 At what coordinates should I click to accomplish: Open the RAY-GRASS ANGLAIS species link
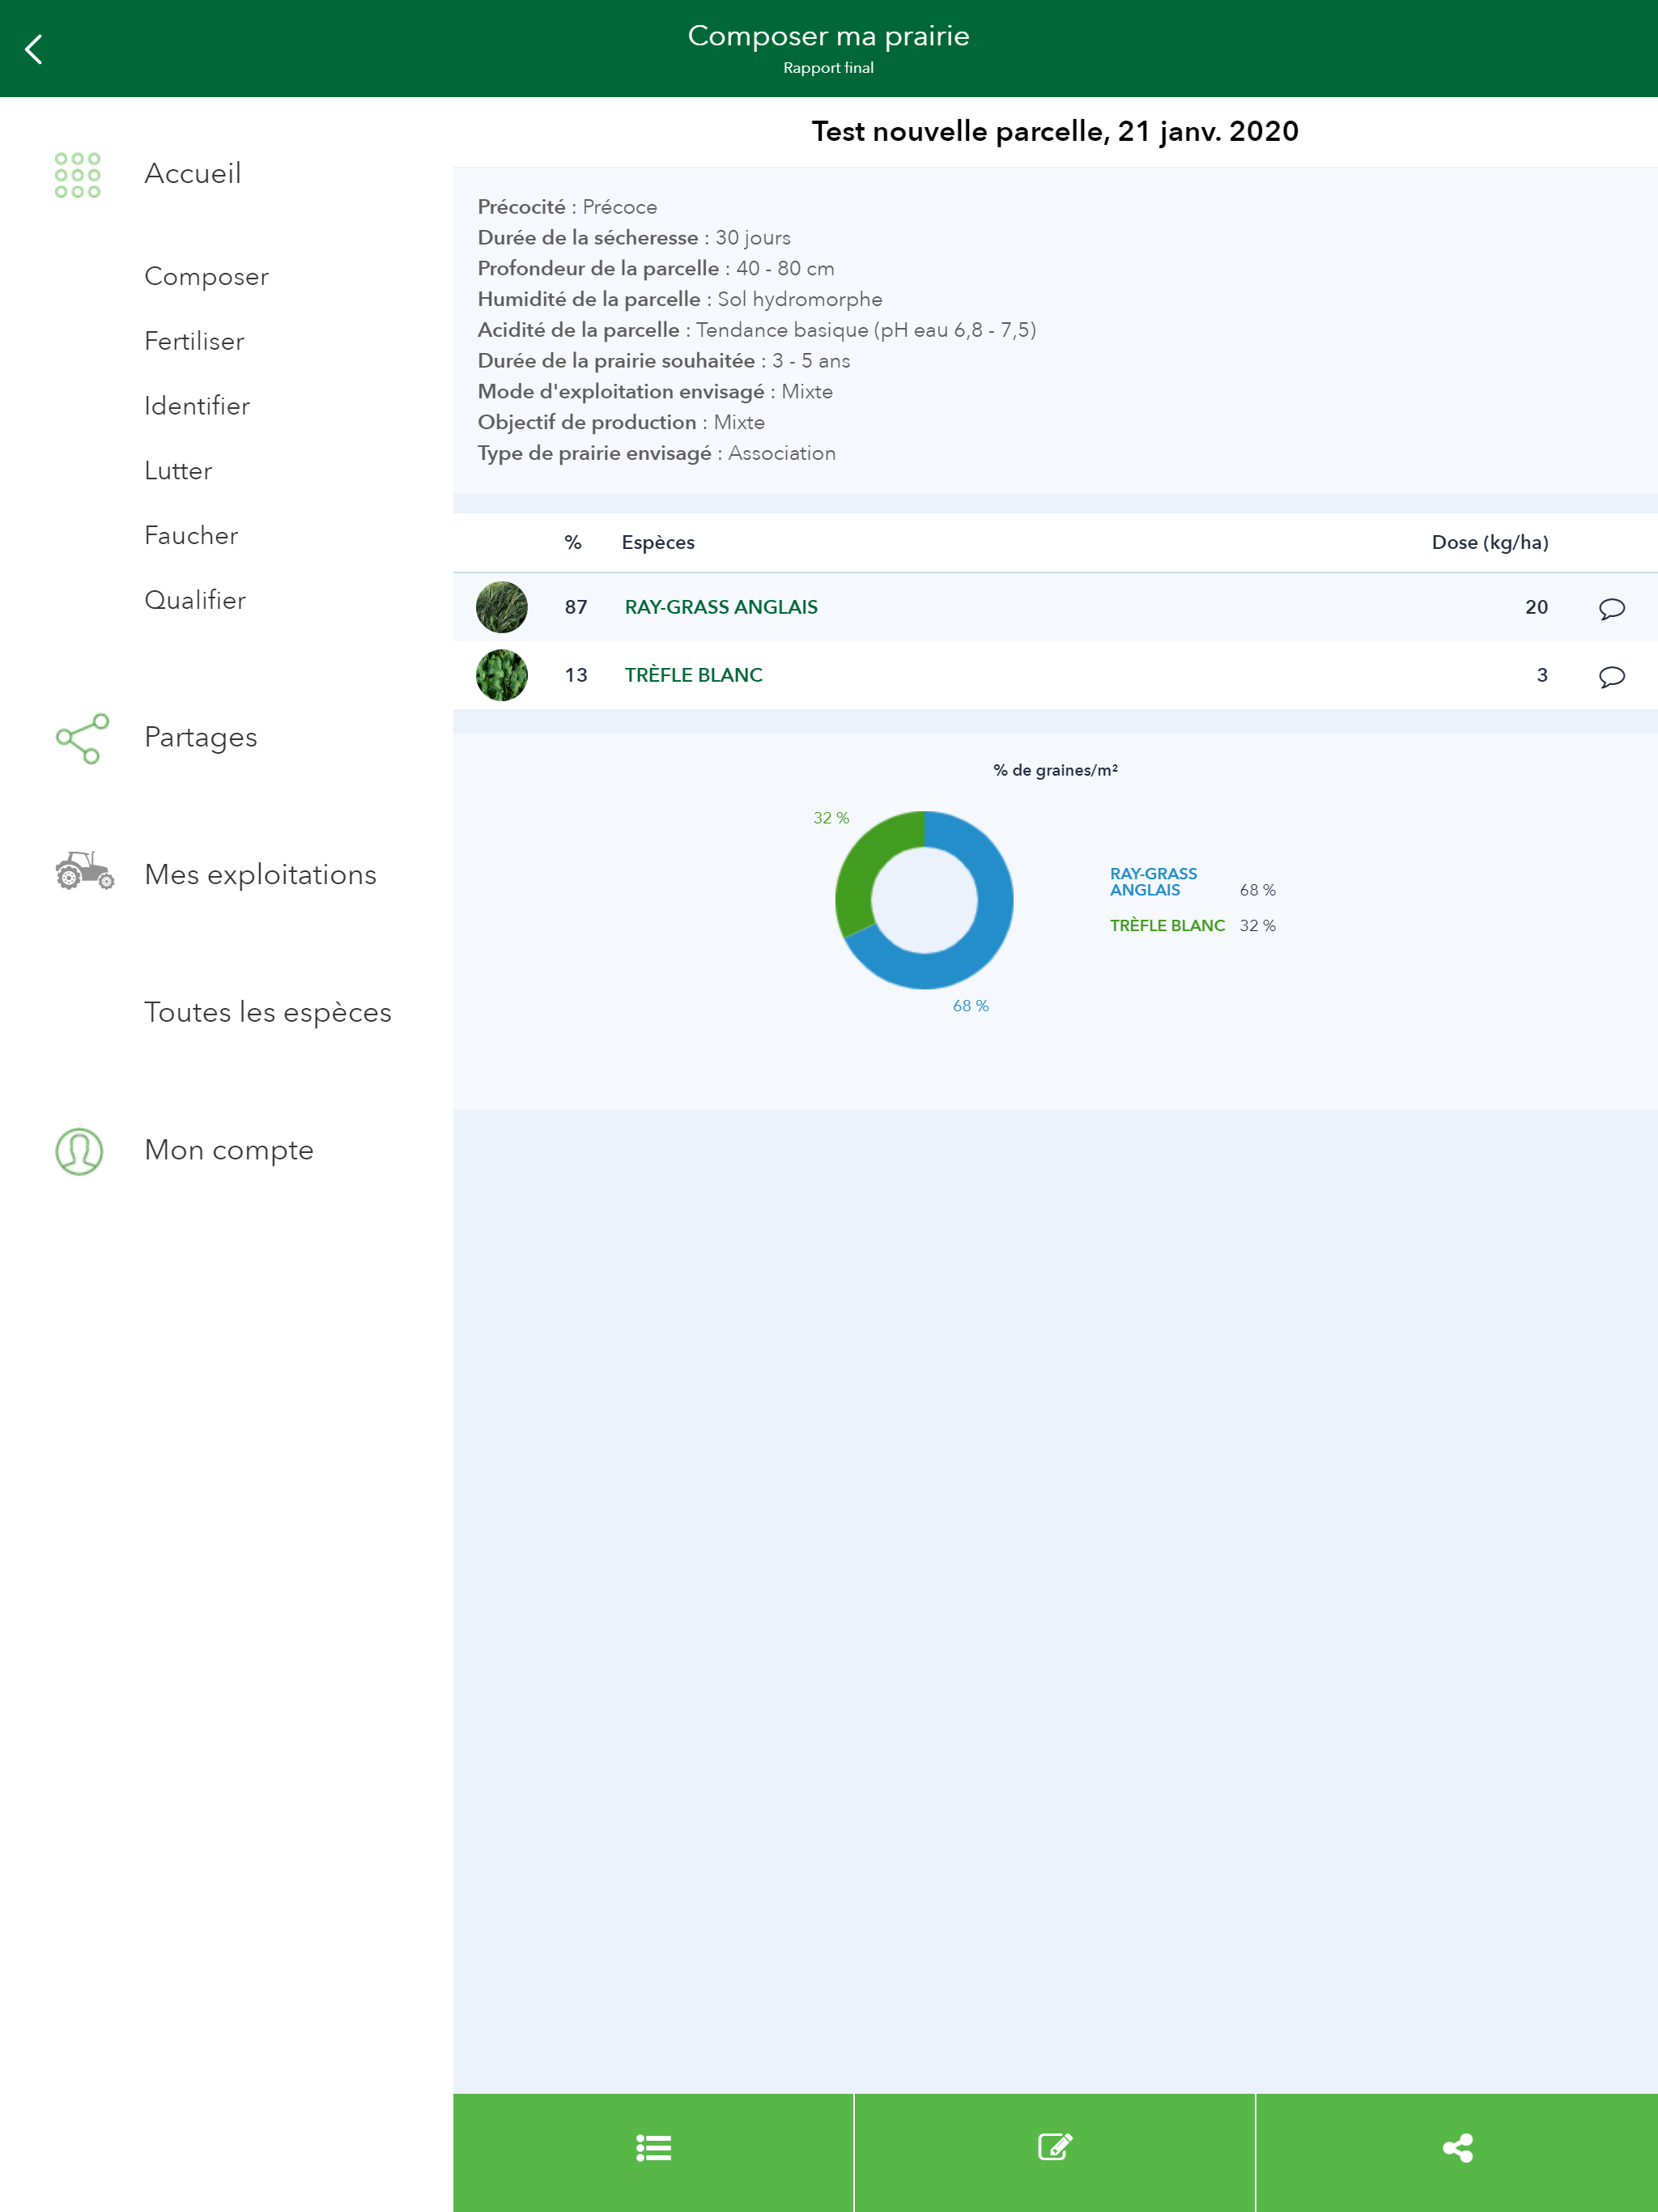tap(720, 607)
